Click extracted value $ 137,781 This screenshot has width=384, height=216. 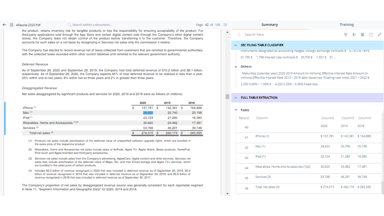click(327, 136)
